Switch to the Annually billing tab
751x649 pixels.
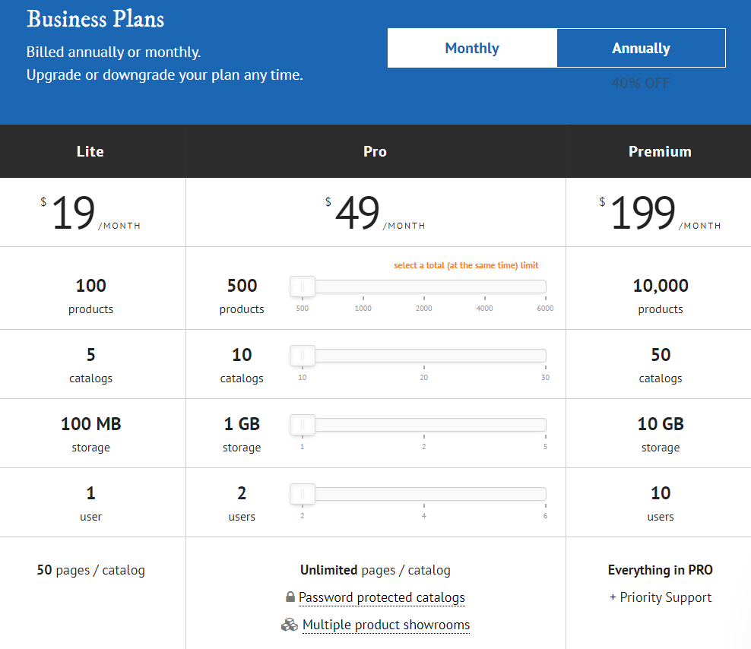click(641, 47)
